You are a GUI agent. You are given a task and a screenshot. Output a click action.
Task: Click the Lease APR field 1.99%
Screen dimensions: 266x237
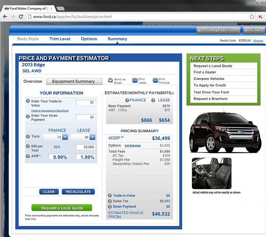point(85,157)
